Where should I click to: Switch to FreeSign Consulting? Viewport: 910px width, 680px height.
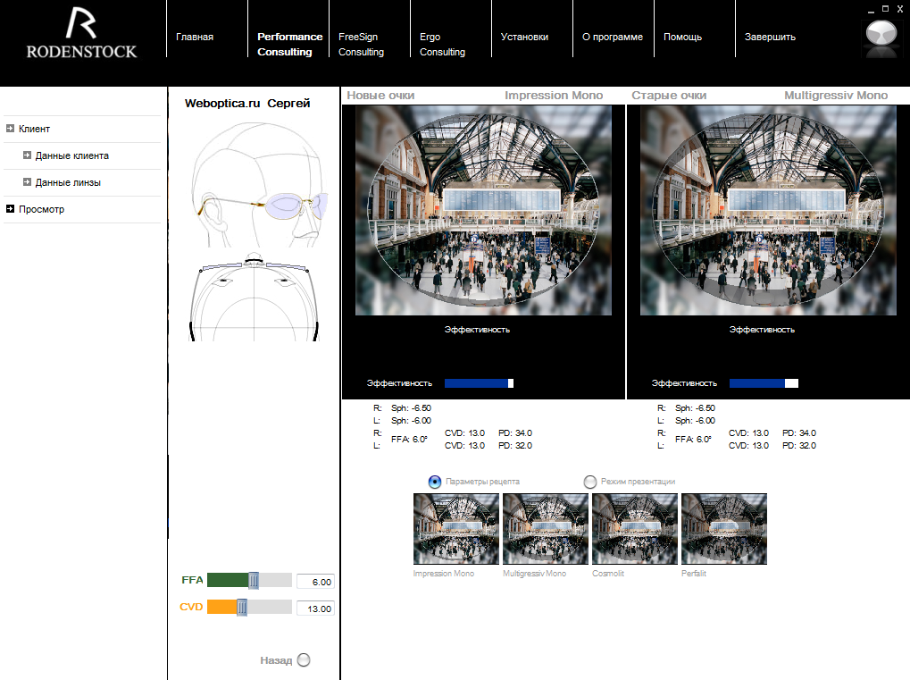point(361,44)
